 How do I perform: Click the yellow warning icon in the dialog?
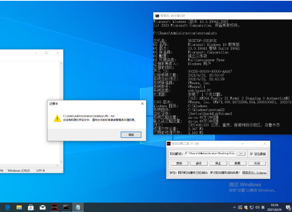(57, 118)
